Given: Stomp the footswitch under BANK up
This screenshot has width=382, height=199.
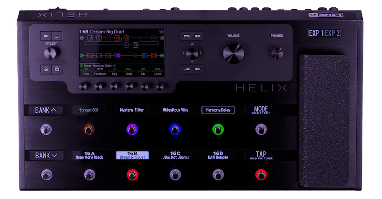Looking at the screenshot, I should (46, 129).
